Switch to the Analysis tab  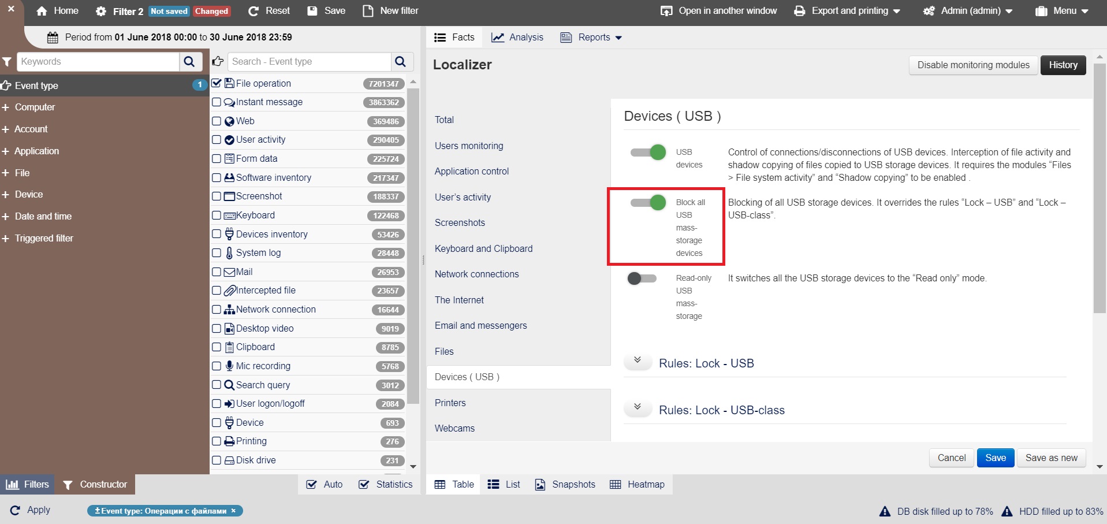[x=517, y=38]
